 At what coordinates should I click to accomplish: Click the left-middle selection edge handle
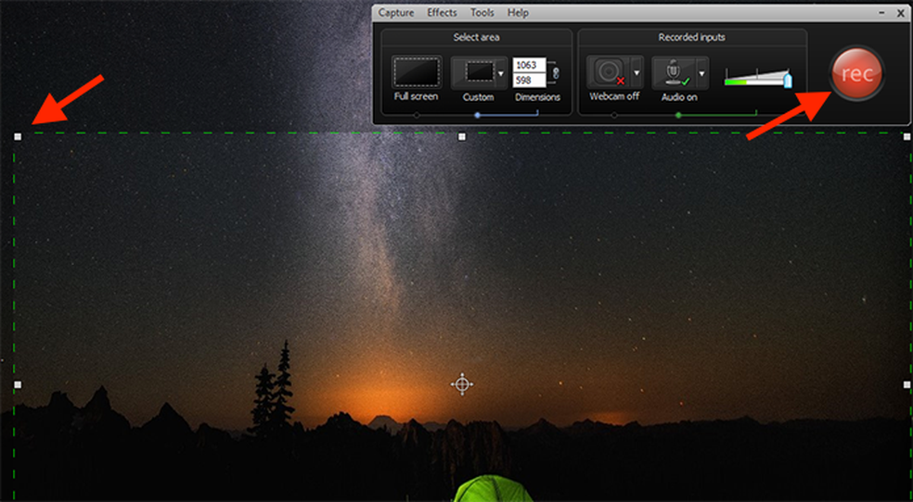pyautogui.click(x=18, y=384)
